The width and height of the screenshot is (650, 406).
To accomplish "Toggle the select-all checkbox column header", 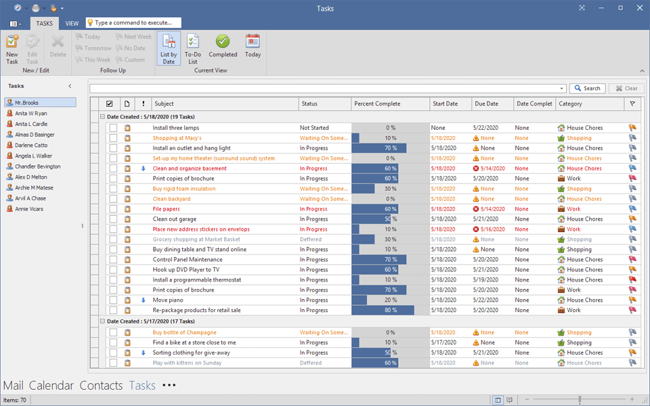I will (x=110, y=104).
